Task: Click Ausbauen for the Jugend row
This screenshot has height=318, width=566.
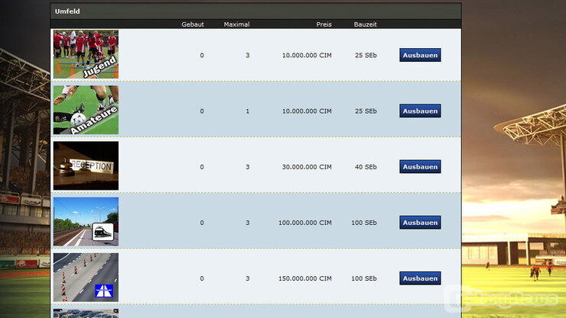Action: coord(420,55)
